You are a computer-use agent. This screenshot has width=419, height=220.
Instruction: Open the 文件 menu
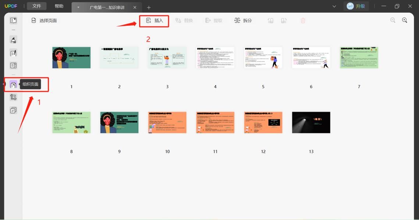coord(36,6)
